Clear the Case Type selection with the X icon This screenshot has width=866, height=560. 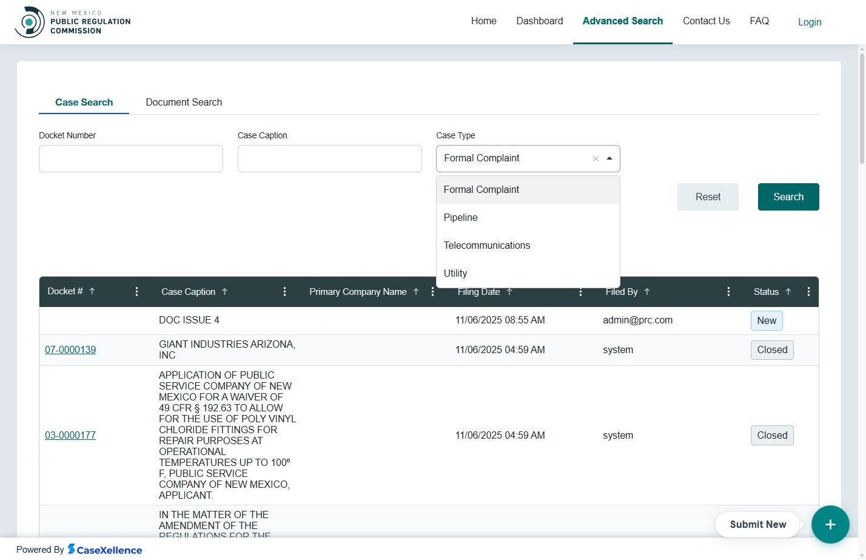pyautogui.click(x=595, y=158)
